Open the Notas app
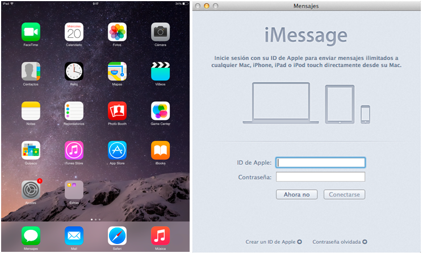 31,111
